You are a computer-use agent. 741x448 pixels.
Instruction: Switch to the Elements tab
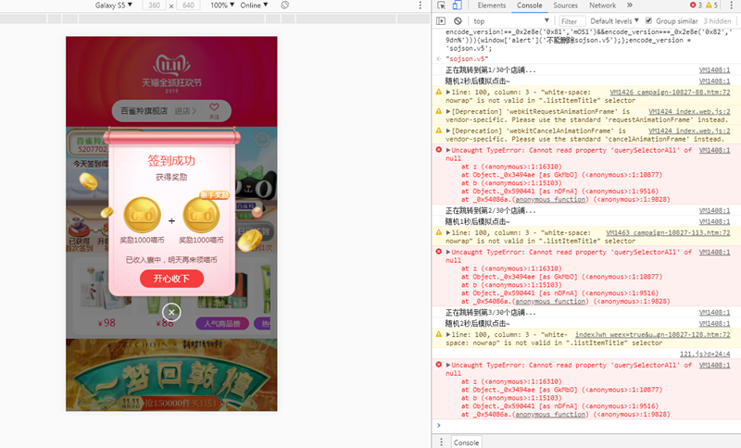pyautogui.click(x=491, y=6)
